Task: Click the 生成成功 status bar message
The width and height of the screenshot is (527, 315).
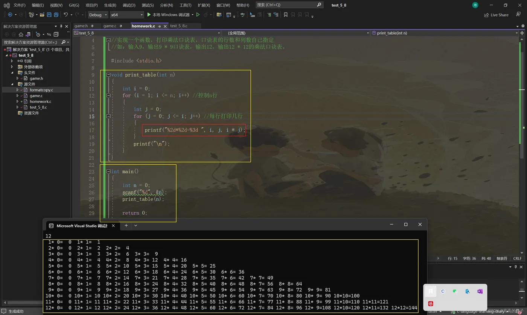Action: point(16,312)
